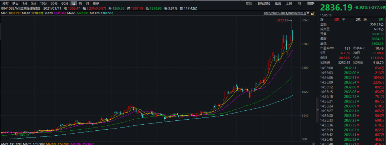Select the 30分 period
This screenshot has height=145, width=386.
(x=54, y=3)
